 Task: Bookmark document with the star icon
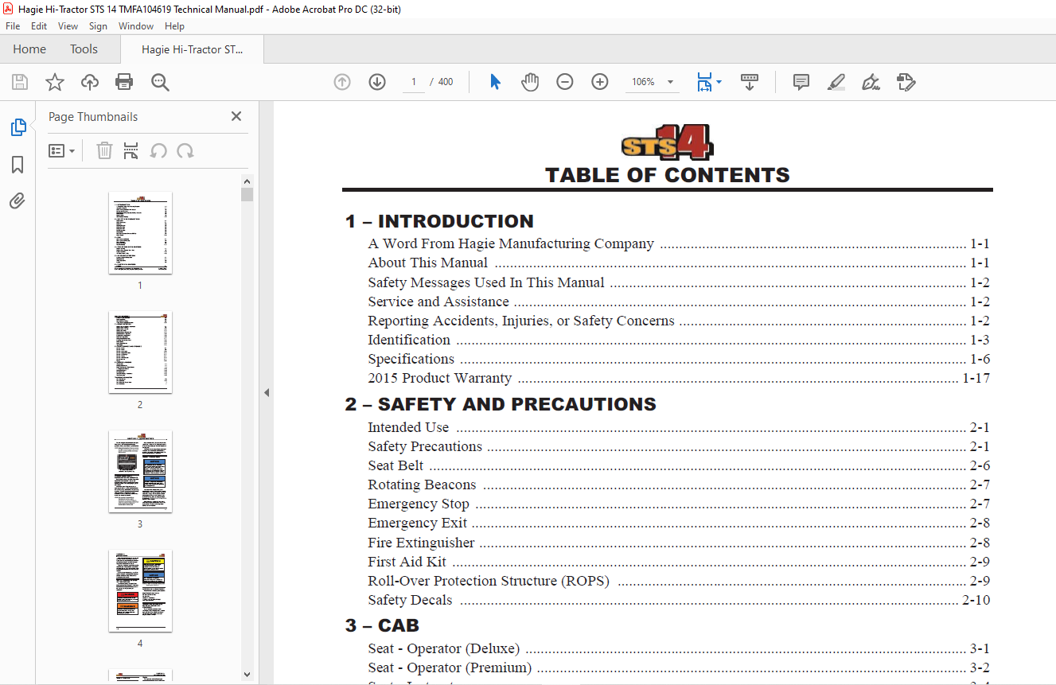click(55, 82)
